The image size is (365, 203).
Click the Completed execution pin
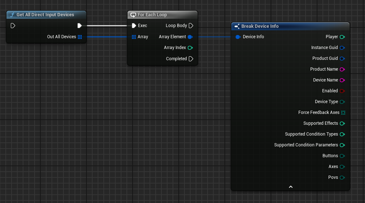click(191, 59)
